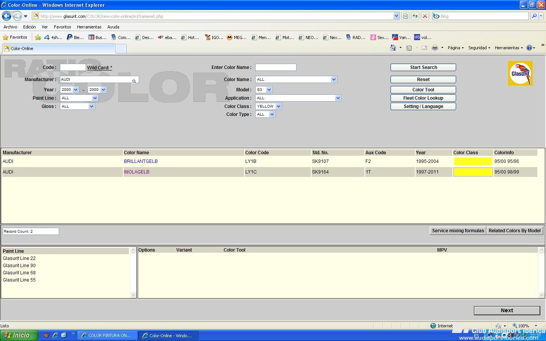Open the PayPal Bie... favorite bookmark
Viewport: 546px width, 341px height.
(x=75, y=37)
